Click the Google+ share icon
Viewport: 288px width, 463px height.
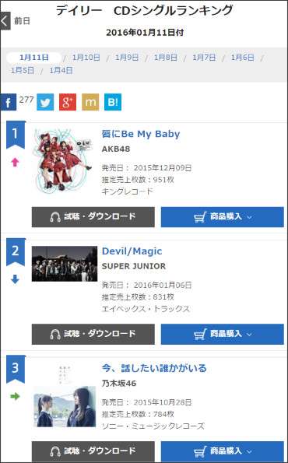(x=68, y=102)
